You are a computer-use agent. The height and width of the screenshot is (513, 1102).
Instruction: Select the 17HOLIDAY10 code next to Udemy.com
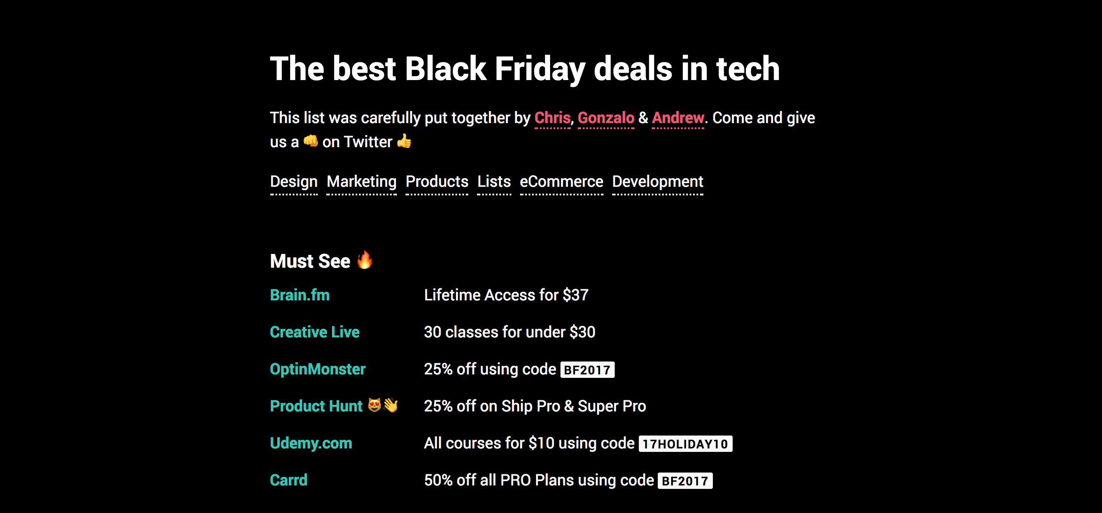click(x=684, y=443)
